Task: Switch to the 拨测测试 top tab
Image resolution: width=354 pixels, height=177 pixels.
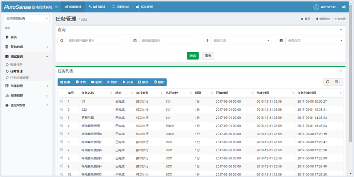Action: [73, 7]
